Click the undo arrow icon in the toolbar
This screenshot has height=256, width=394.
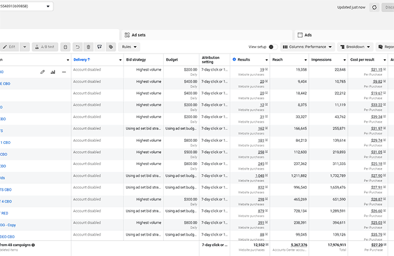click(77, 47)
